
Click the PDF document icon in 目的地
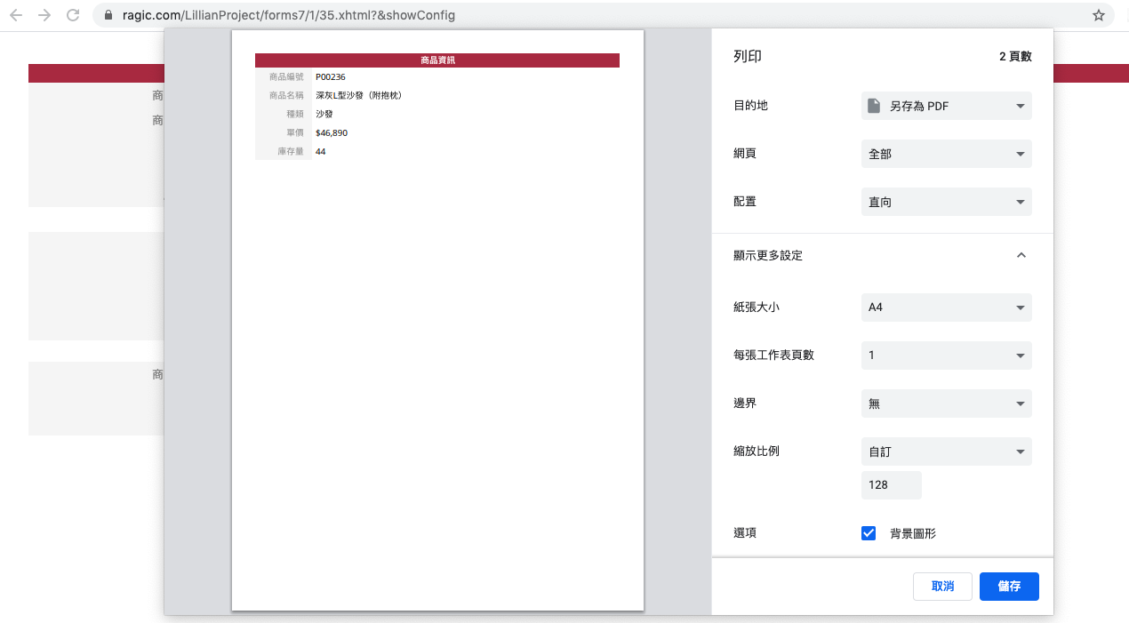point(874,106)
